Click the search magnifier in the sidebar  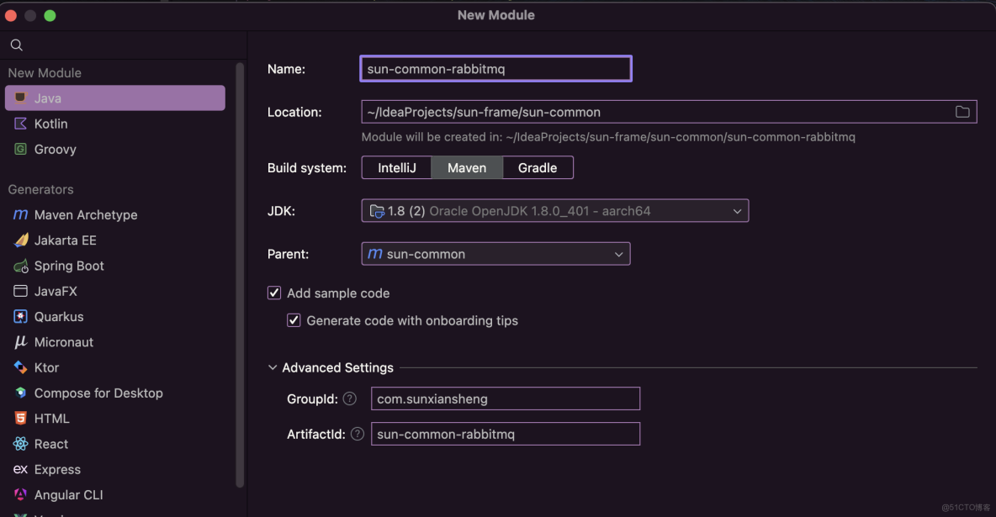[x=17, y=45]
